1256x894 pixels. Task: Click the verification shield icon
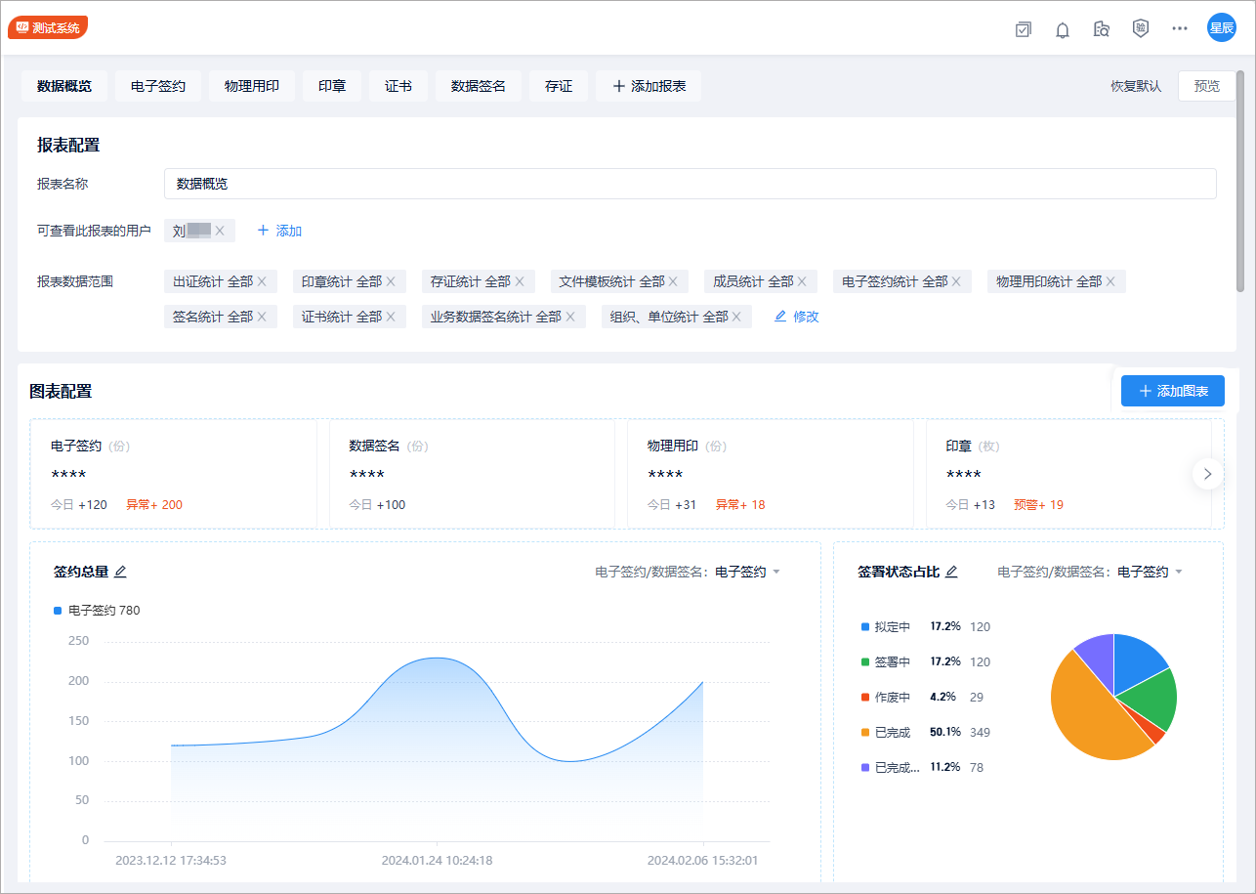tap(1141, 28)
